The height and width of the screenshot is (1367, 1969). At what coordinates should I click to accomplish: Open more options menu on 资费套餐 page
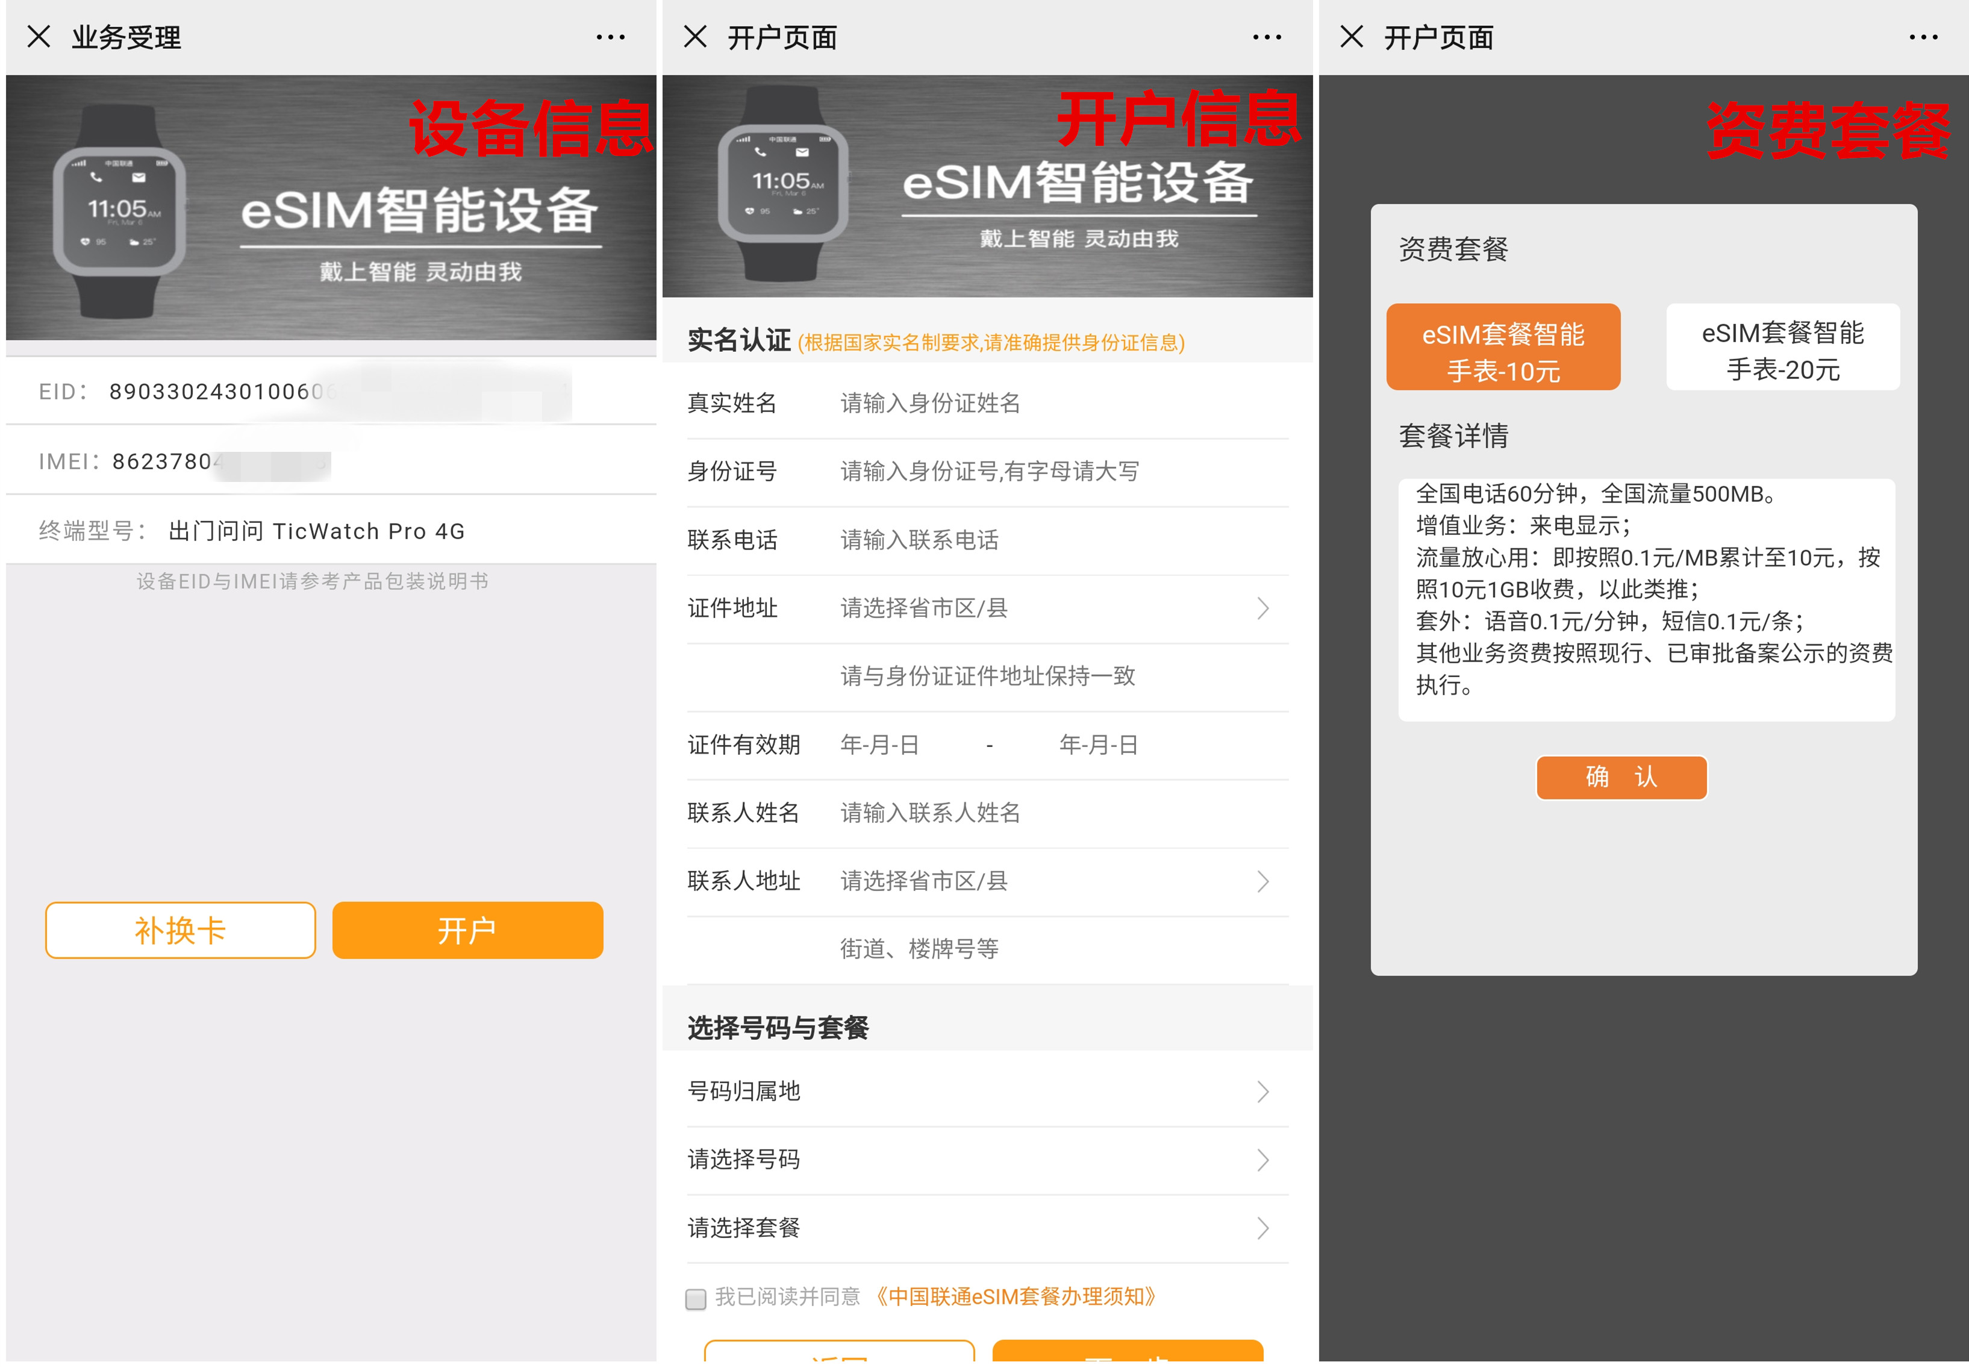click(1923, 36)
